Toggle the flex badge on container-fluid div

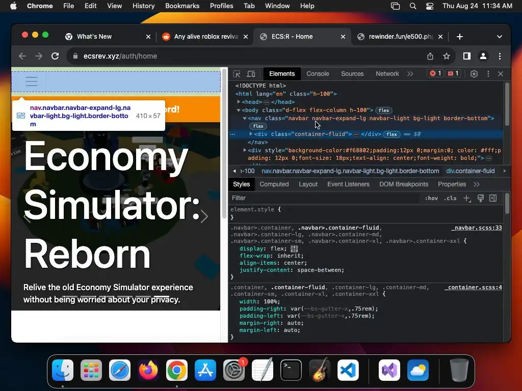pyautogui.click(x=391, y=134)
